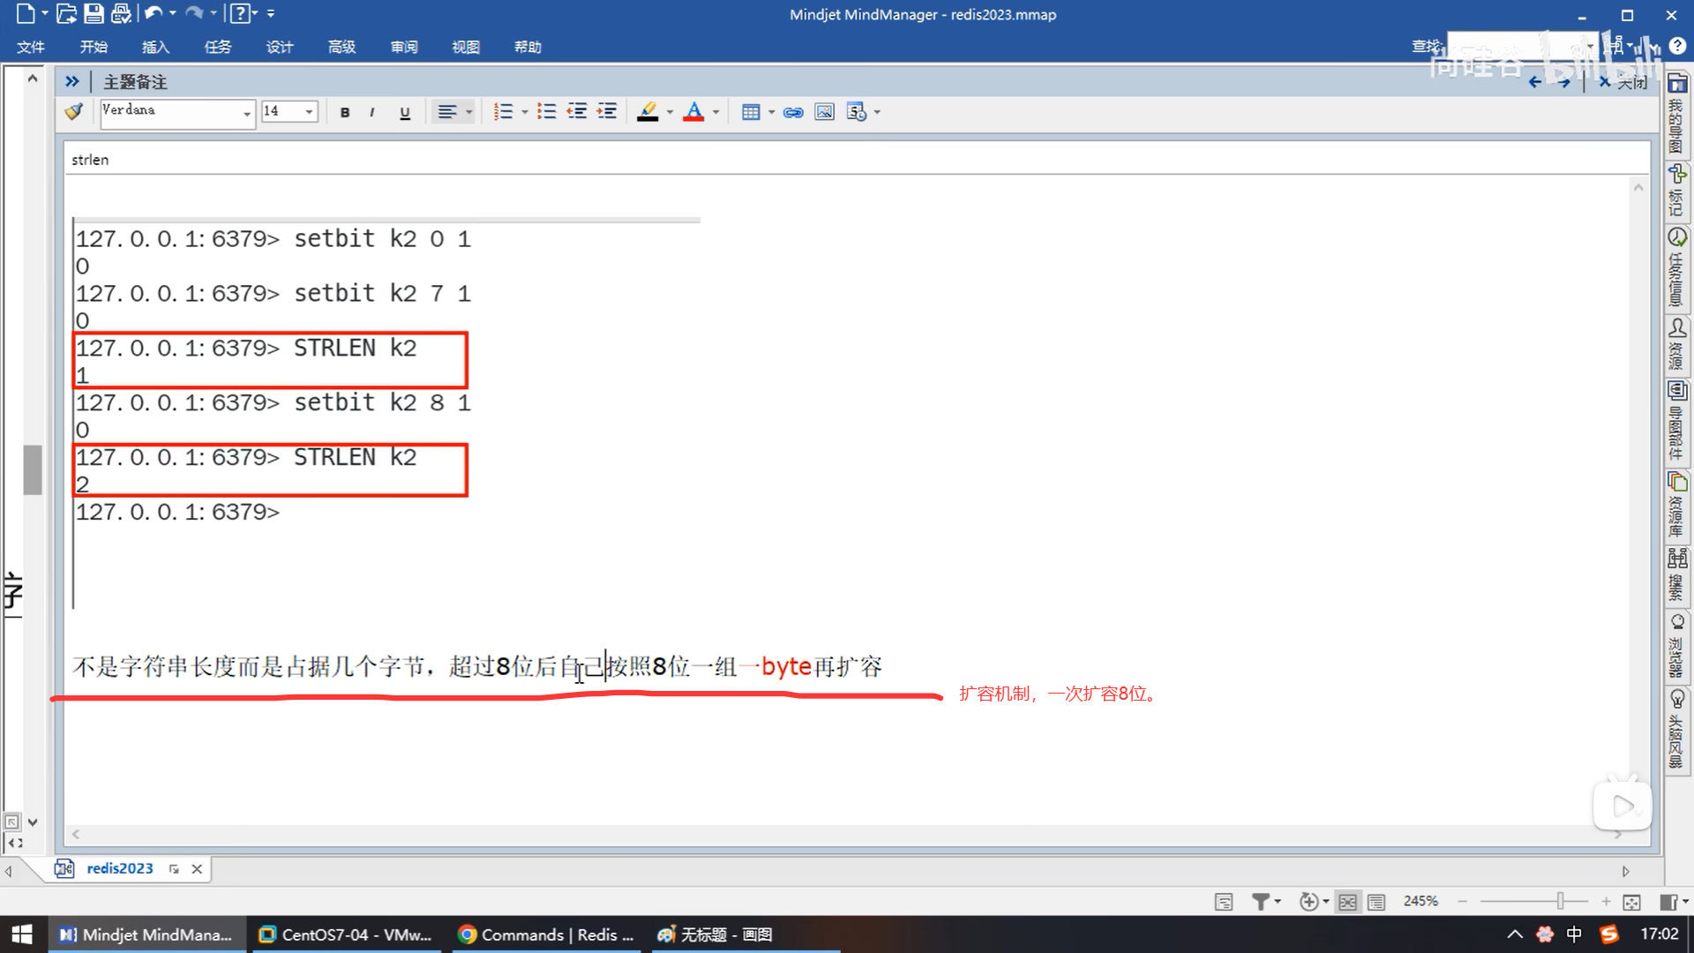This screenshot has height=953, width=1694.
Task: Increase indent of the note text
Action: [x=607, y=112]
